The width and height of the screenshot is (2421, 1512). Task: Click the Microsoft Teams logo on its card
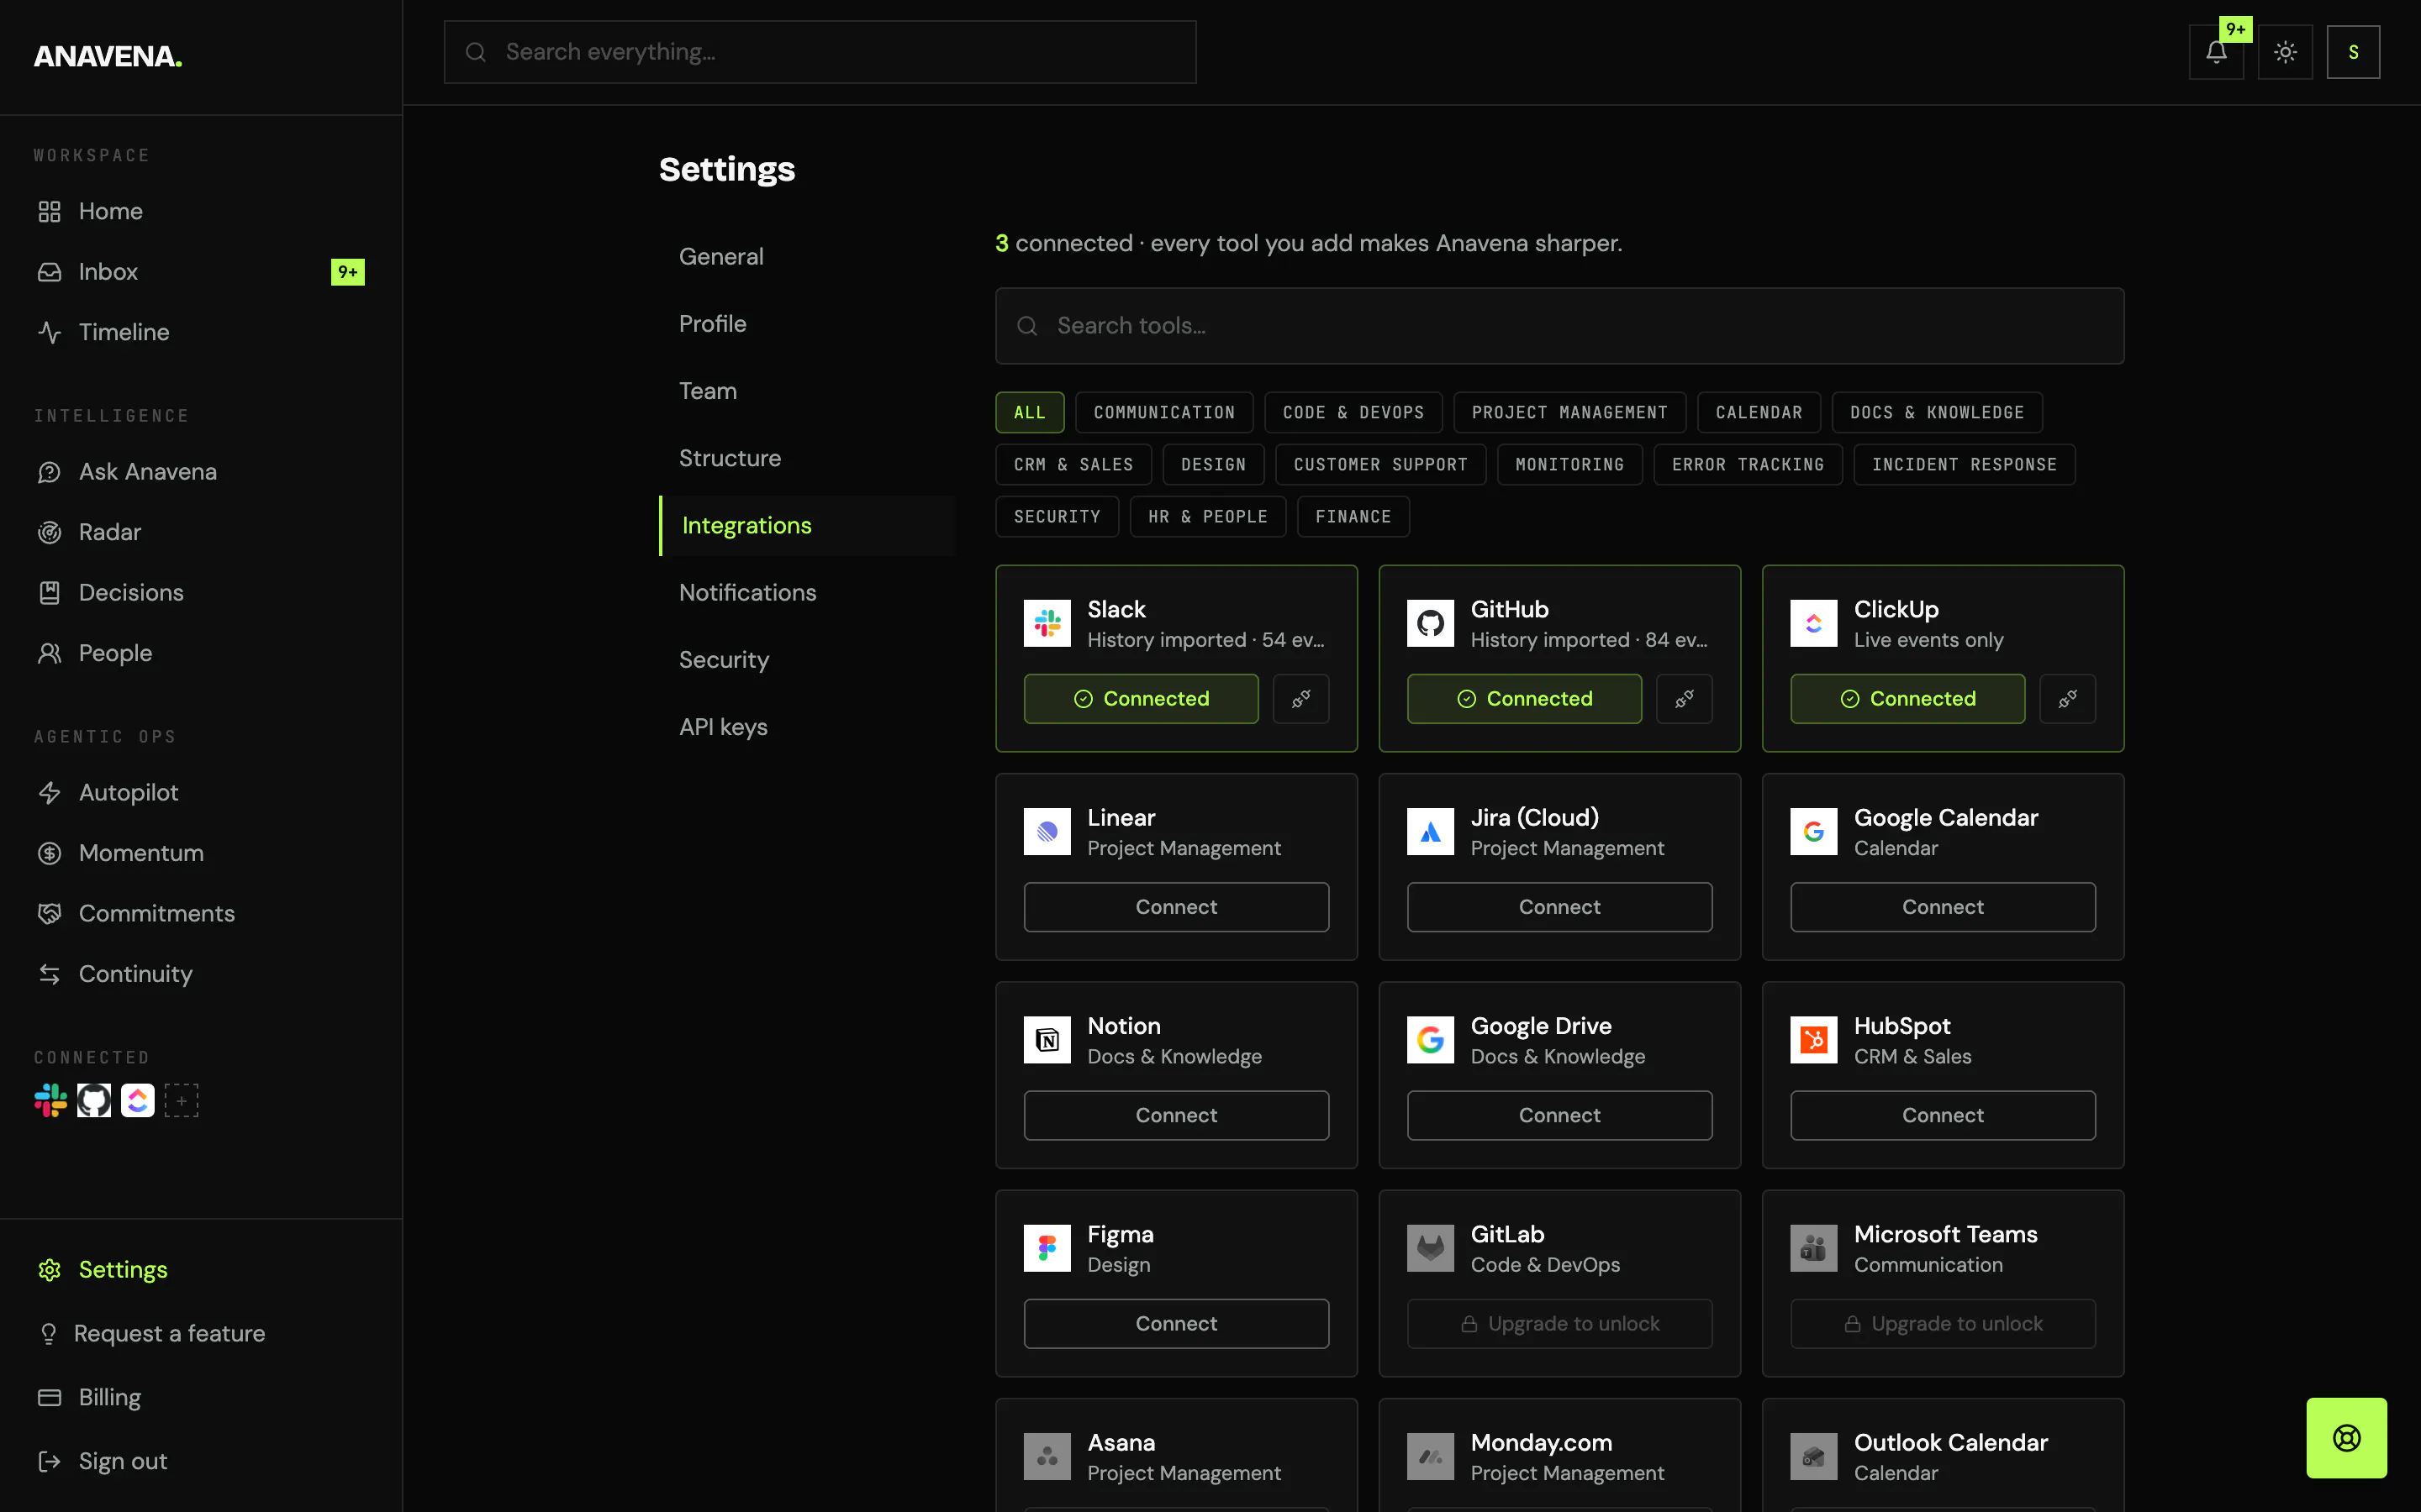pos(1814,1248)
